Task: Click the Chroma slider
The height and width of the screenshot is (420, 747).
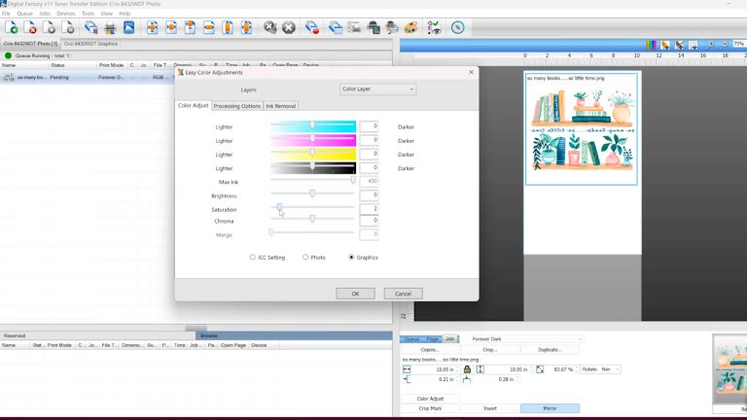Action: coord(312,219)
